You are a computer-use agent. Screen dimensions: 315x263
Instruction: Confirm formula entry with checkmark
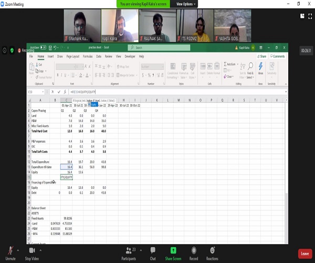[59, 92]
